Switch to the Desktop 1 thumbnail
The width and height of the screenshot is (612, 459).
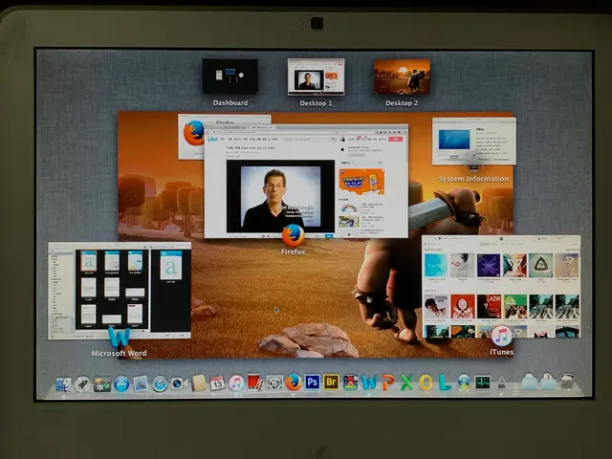point(317,76)
